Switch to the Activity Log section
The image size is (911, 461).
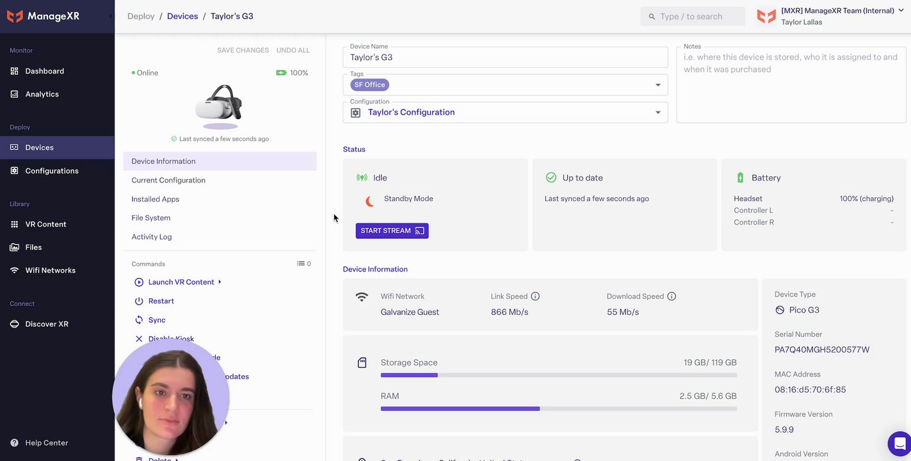coord(152,237)
